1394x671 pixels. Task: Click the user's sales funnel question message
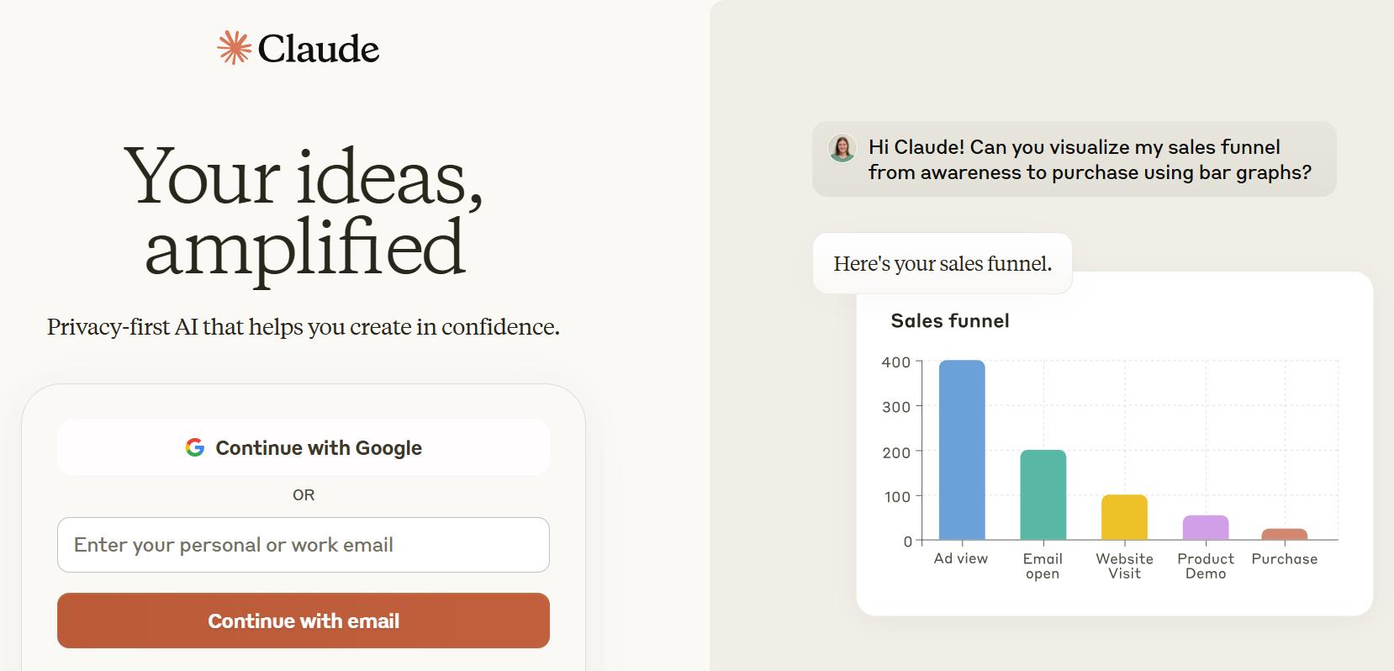coord(1090,160)
